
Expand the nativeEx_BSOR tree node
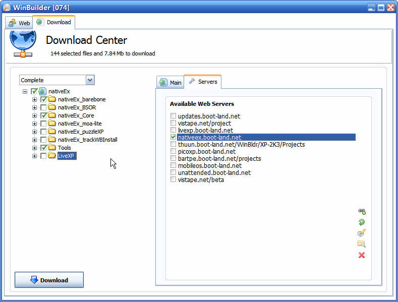pos(34,107)
